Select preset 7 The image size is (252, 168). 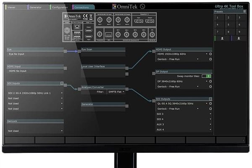pos(220,31)
